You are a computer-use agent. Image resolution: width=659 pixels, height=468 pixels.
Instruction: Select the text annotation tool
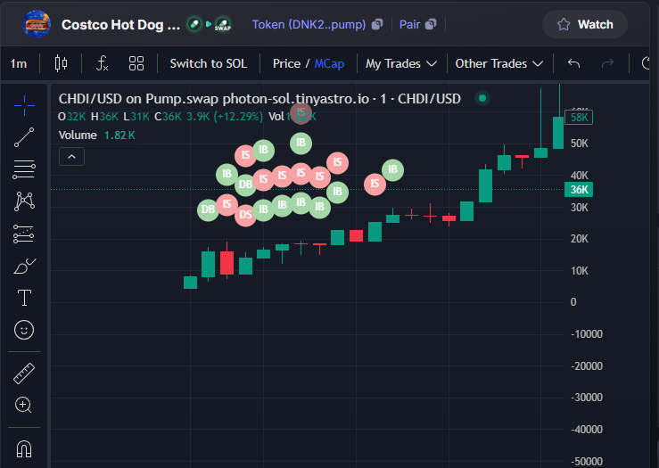click(24, 298)
